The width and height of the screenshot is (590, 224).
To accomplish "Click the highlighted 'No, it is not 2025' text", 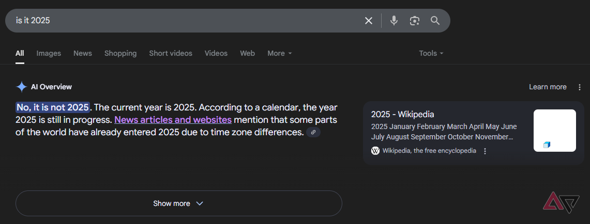I will [x=53, y=107].
